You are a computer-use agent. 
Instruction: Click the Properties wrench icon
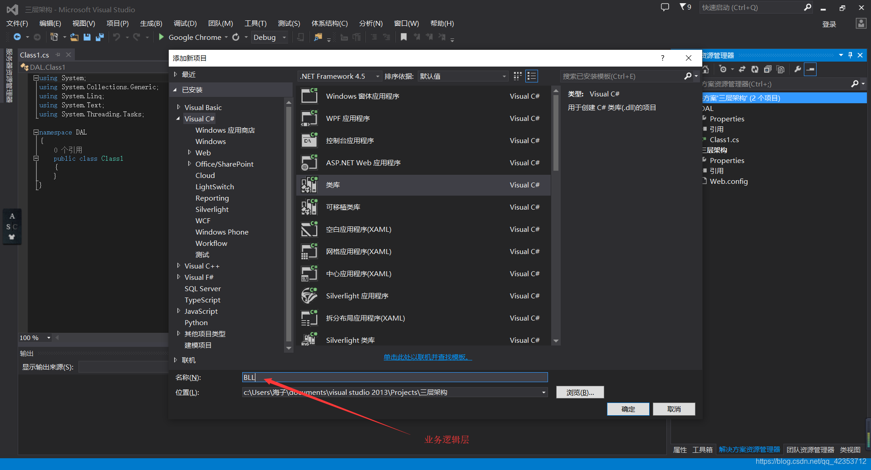pyautogui.click(x=798, y=69)
